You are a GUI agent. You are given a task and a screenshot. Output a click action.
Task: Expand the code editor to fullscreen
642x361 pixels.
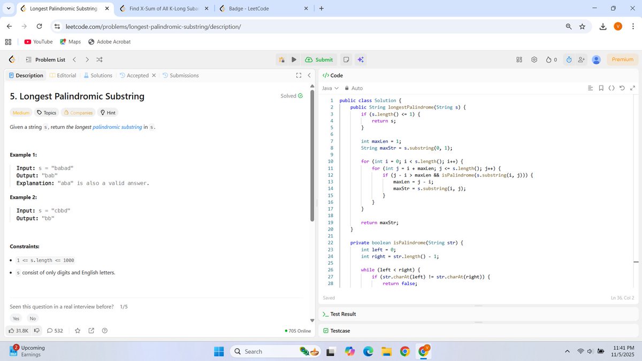pos(632,88)
